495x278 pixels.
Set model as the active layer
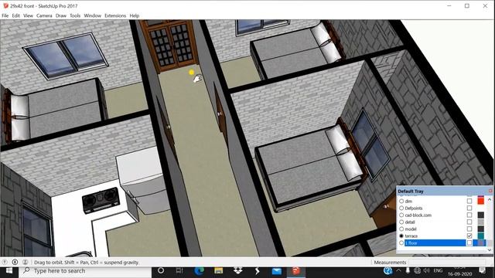401,229
